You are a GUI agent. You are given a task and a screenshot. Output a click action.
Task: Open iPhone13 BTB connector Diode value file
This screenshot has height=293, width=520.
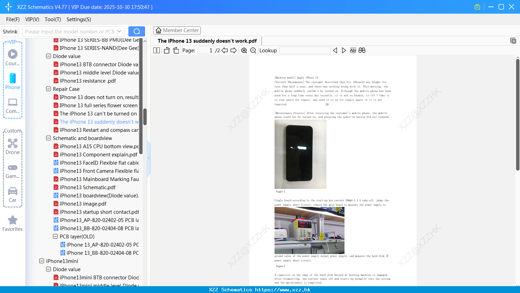96,64
